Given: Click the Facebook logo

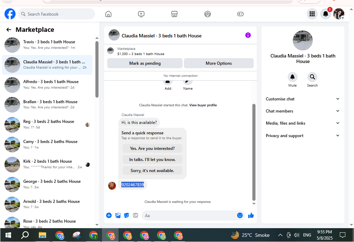Looking at the screenshot, I should click(10, 14).
